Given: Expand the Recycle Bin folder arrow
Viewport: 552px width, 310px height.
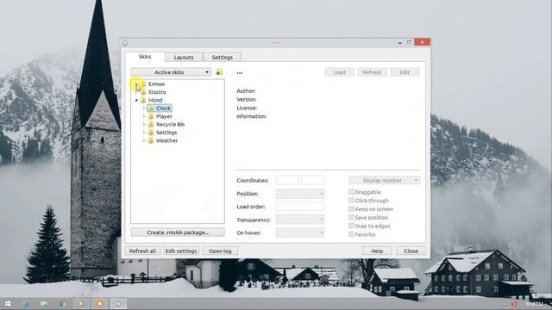Looking at the screenshot, I should pos(144,124).
